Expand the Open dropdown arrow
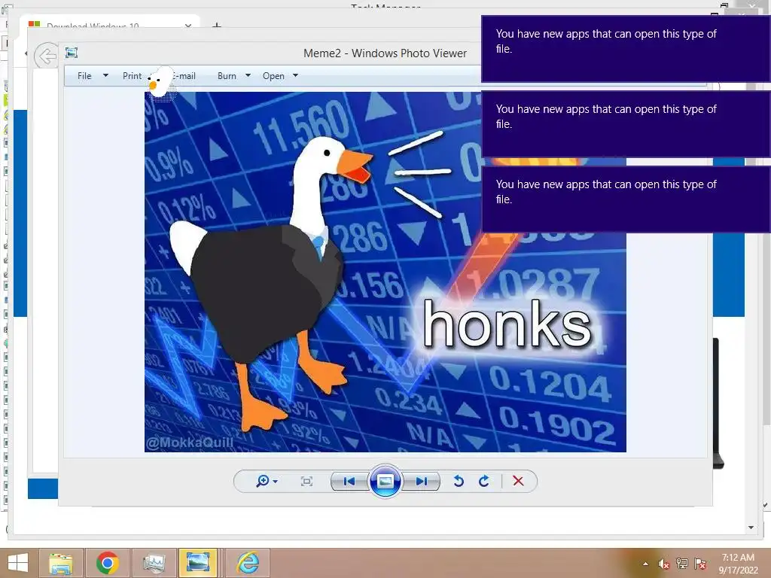 295,76
